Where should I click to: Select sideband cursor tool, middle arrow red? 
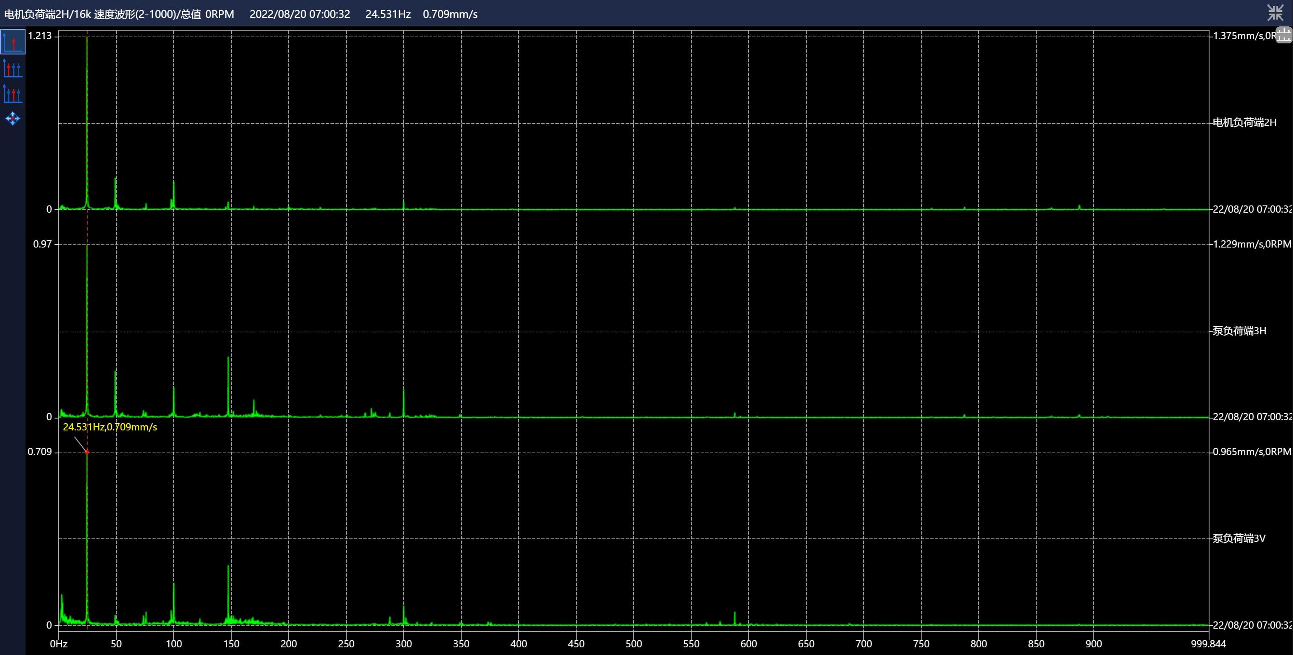point(12,94)
